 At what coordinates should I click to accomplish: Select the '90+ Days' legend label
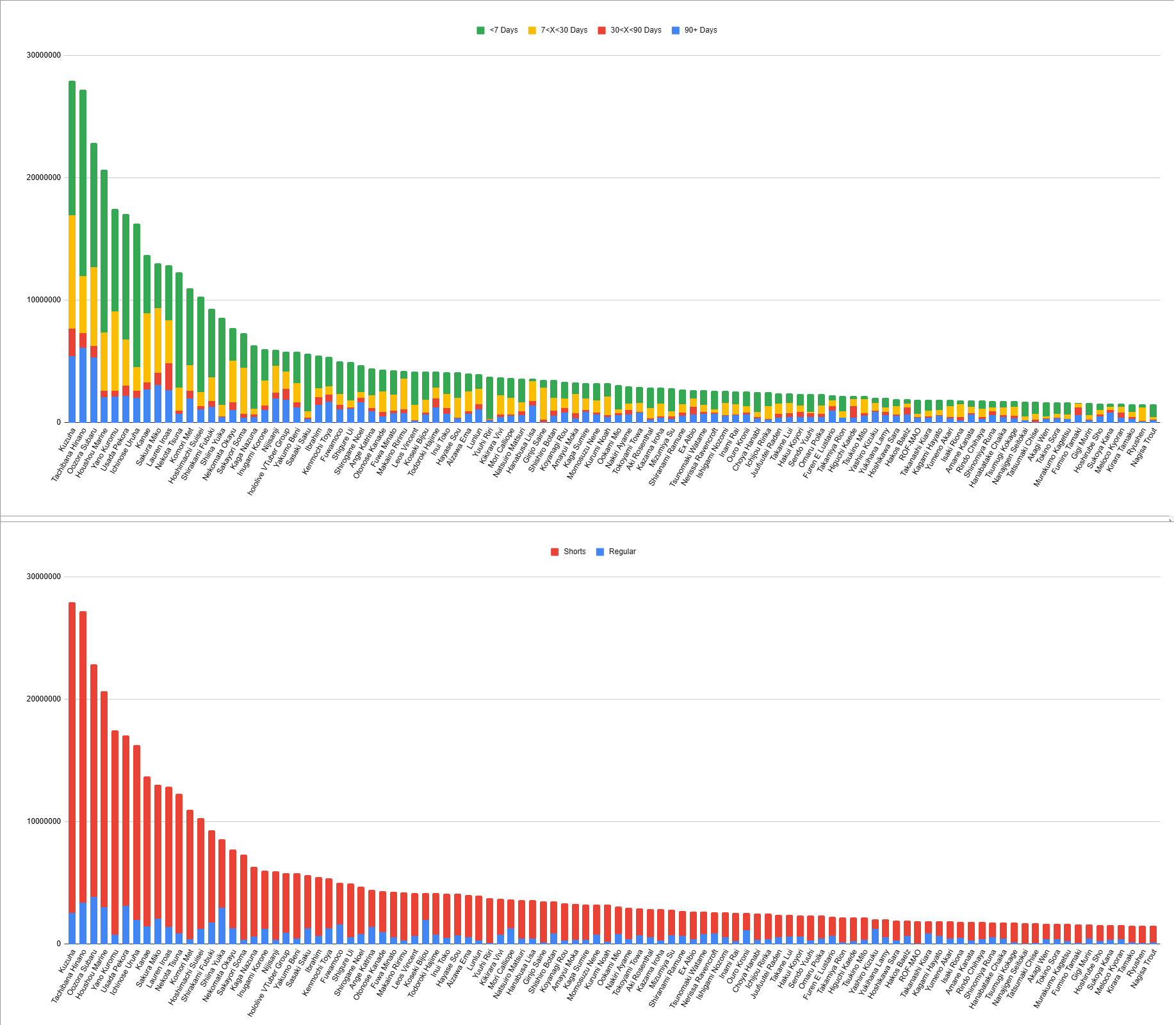701,30
